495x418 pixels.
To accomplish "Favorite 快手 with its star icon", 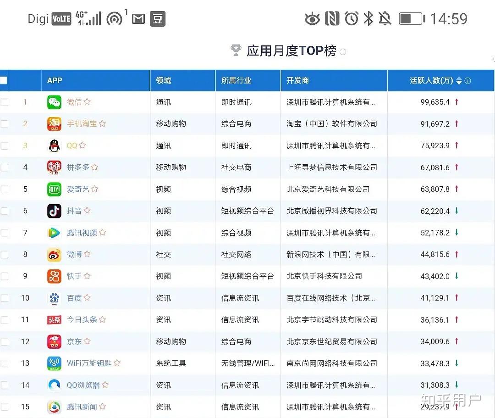I will 88,276.
